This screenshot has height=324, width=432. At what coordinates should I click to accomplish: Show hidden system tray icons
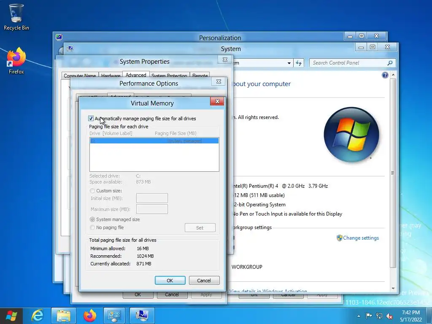point(359,316)
